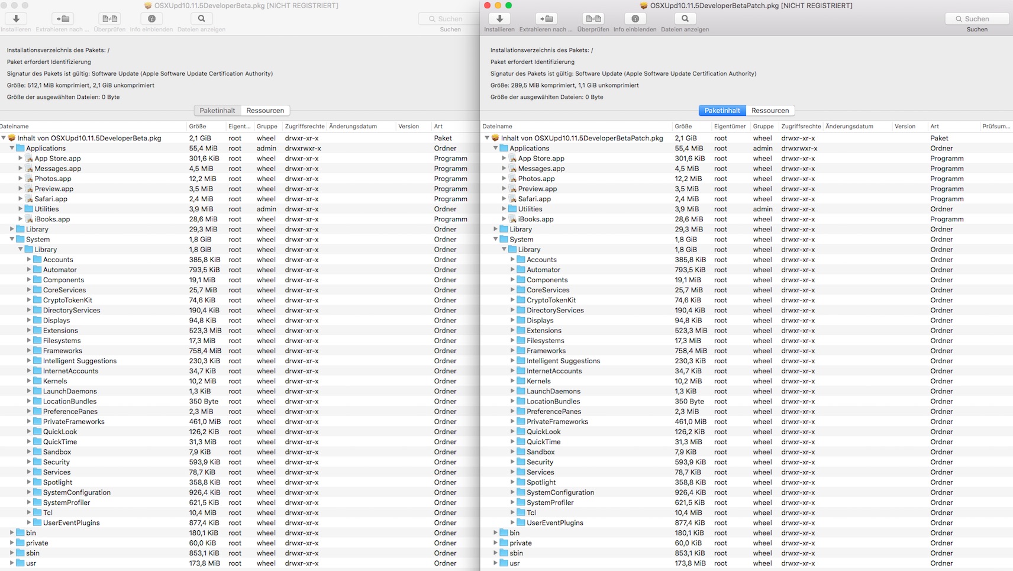Select Intelligent Suggestions row in left window

[240, 361]
